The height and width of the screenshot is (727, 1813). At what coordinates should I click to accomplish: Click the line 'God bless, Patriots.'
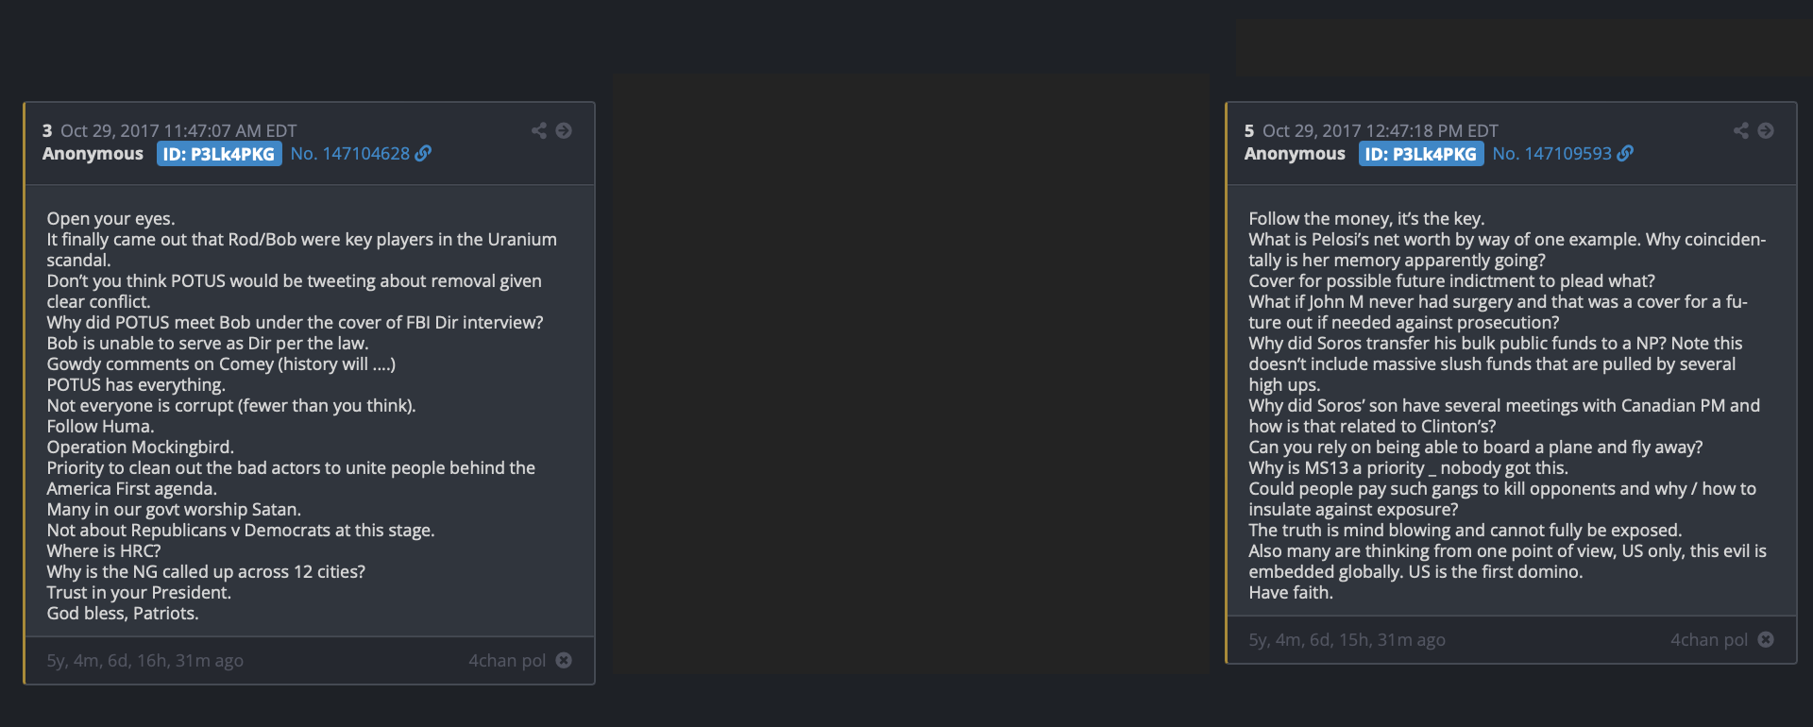point(123,613)
